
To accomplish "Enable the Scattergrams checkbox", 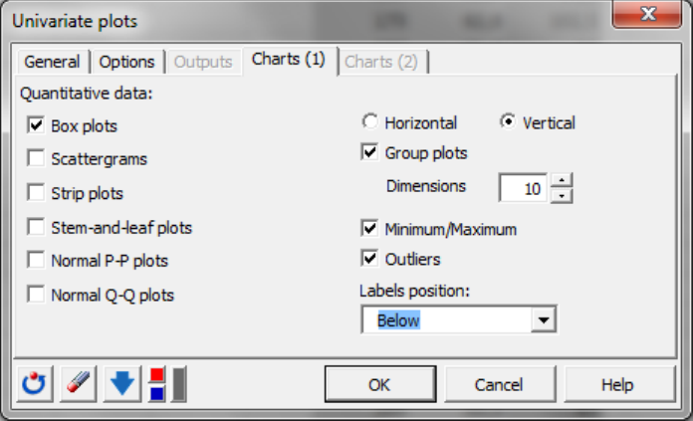I will pos(36,158).
